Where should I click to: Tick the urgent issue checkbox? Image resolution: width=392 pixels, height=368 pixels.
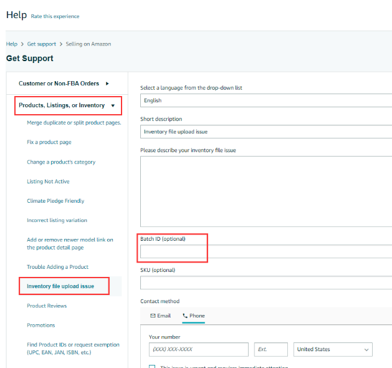pyautogui.click(x=152, y=367)
